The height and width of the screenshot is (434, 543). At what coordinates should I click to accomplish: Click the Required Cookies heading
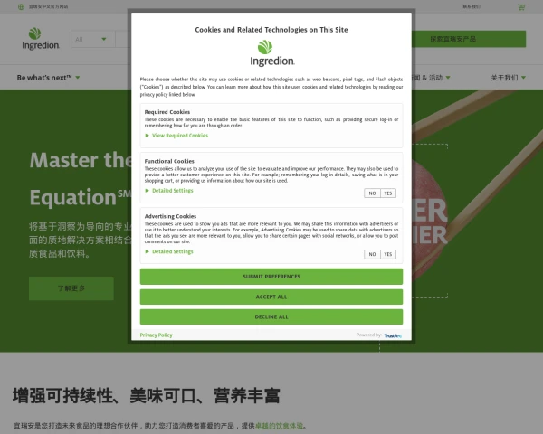(x=167, y=112)
